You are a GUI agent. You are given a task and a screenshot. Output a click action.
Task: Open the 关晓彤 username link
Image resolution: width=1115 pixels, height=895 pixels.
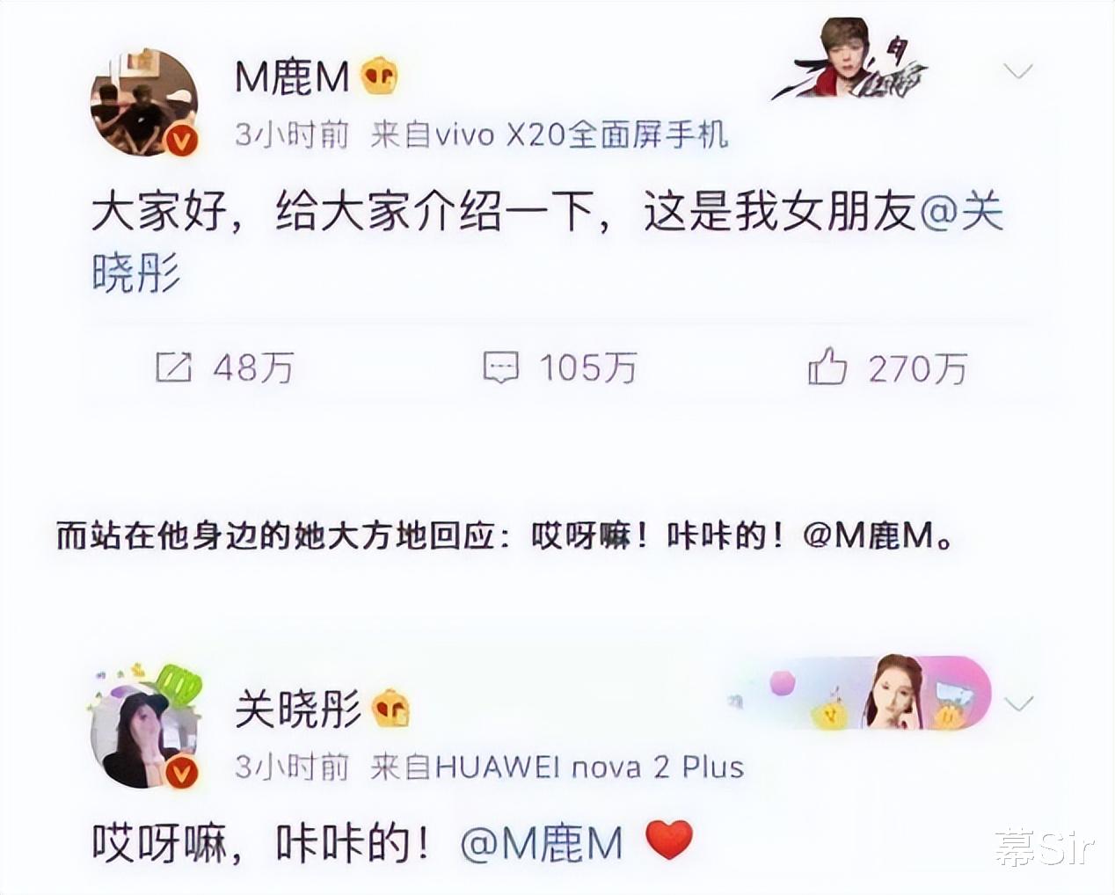tap(298, 708)
